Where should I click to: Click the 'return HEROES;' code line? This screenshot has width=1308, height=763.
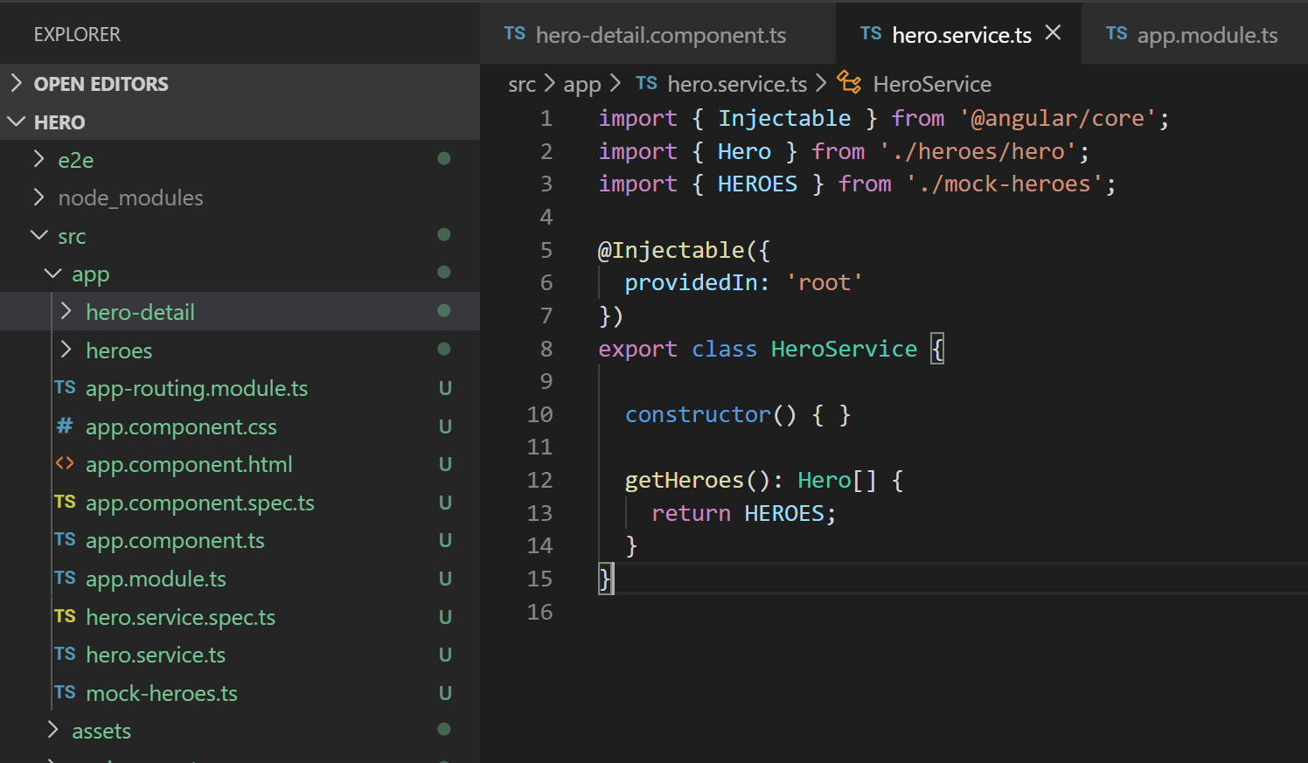(744, 513)
